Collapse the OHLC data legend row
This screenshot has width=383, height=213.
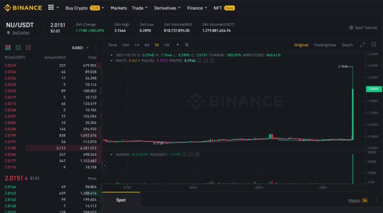(111, 55)
